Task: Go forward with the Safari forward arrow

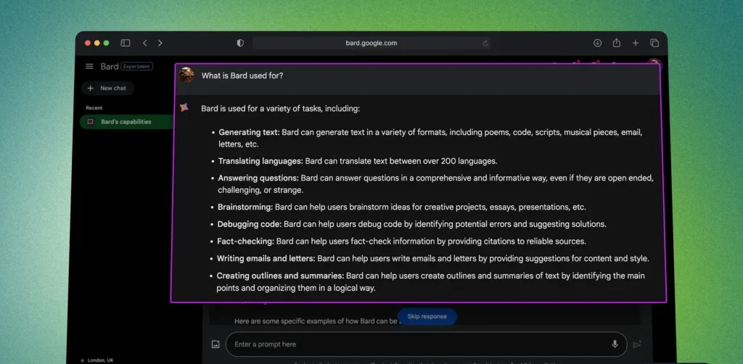Action: tap(160, 43)
